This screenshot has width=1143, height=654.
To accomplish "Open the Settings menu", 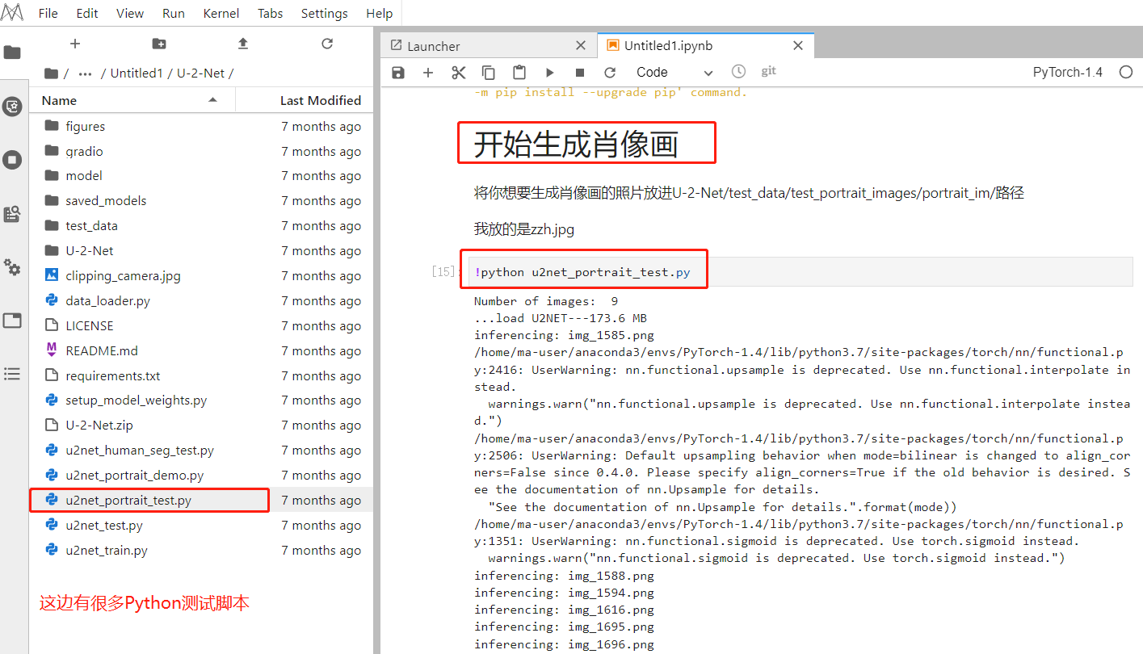I will tap(325, 13).
